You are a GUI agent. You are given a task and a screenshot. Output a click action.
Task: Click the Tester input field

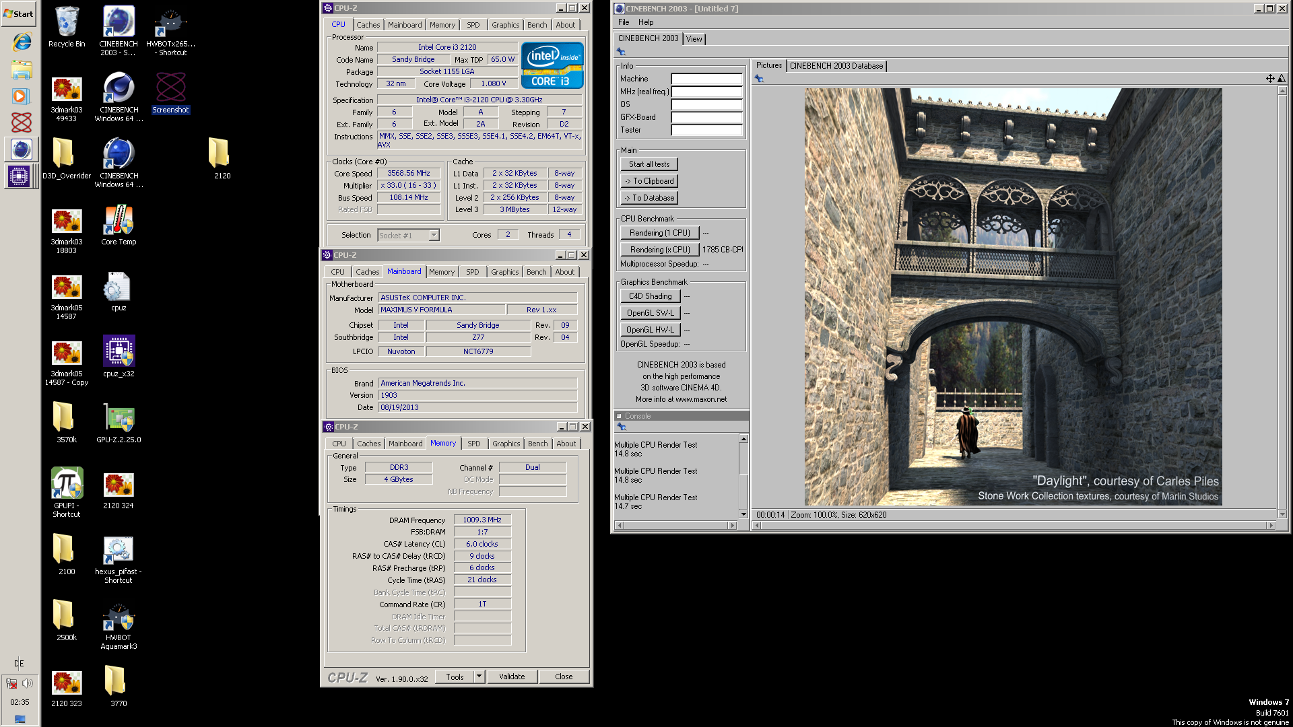[x=706, y=130]
